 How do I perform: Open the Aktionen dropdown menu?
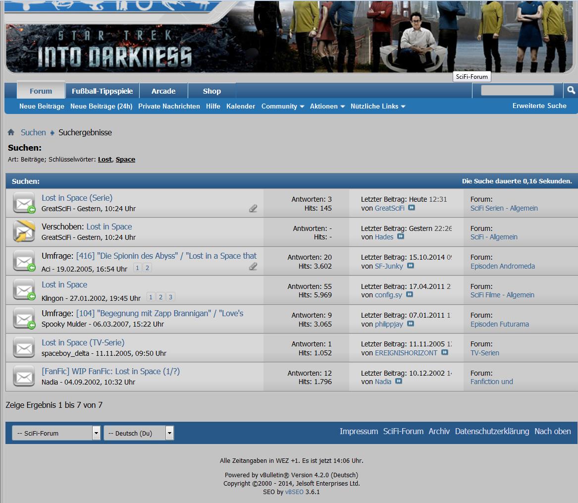(327, 106)
